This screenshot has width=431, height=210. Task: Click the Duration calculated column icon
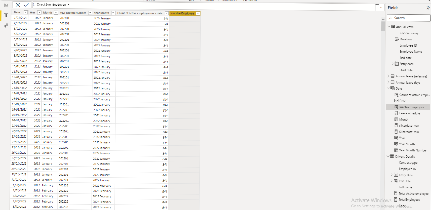click(397, 39)
